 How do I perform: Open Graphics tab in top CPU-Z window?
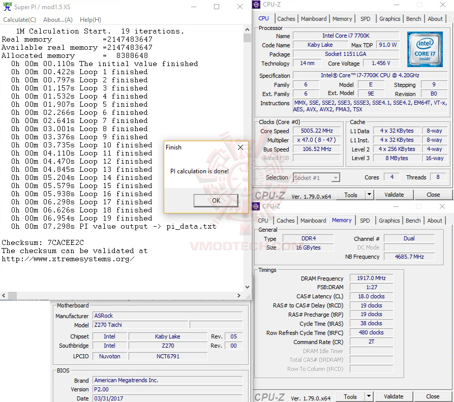point(389,19)
